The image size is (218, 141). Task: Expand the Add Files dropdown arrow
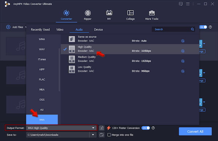click(x=25, y=27)
